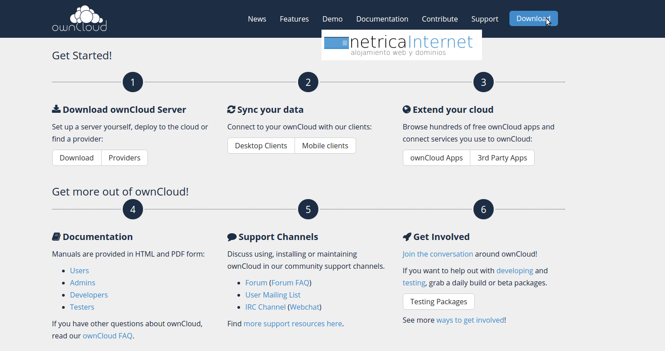Click the rocket icon beside Get Involved
The height and width of the screenshot is (351, 665).
pos(407,236)
